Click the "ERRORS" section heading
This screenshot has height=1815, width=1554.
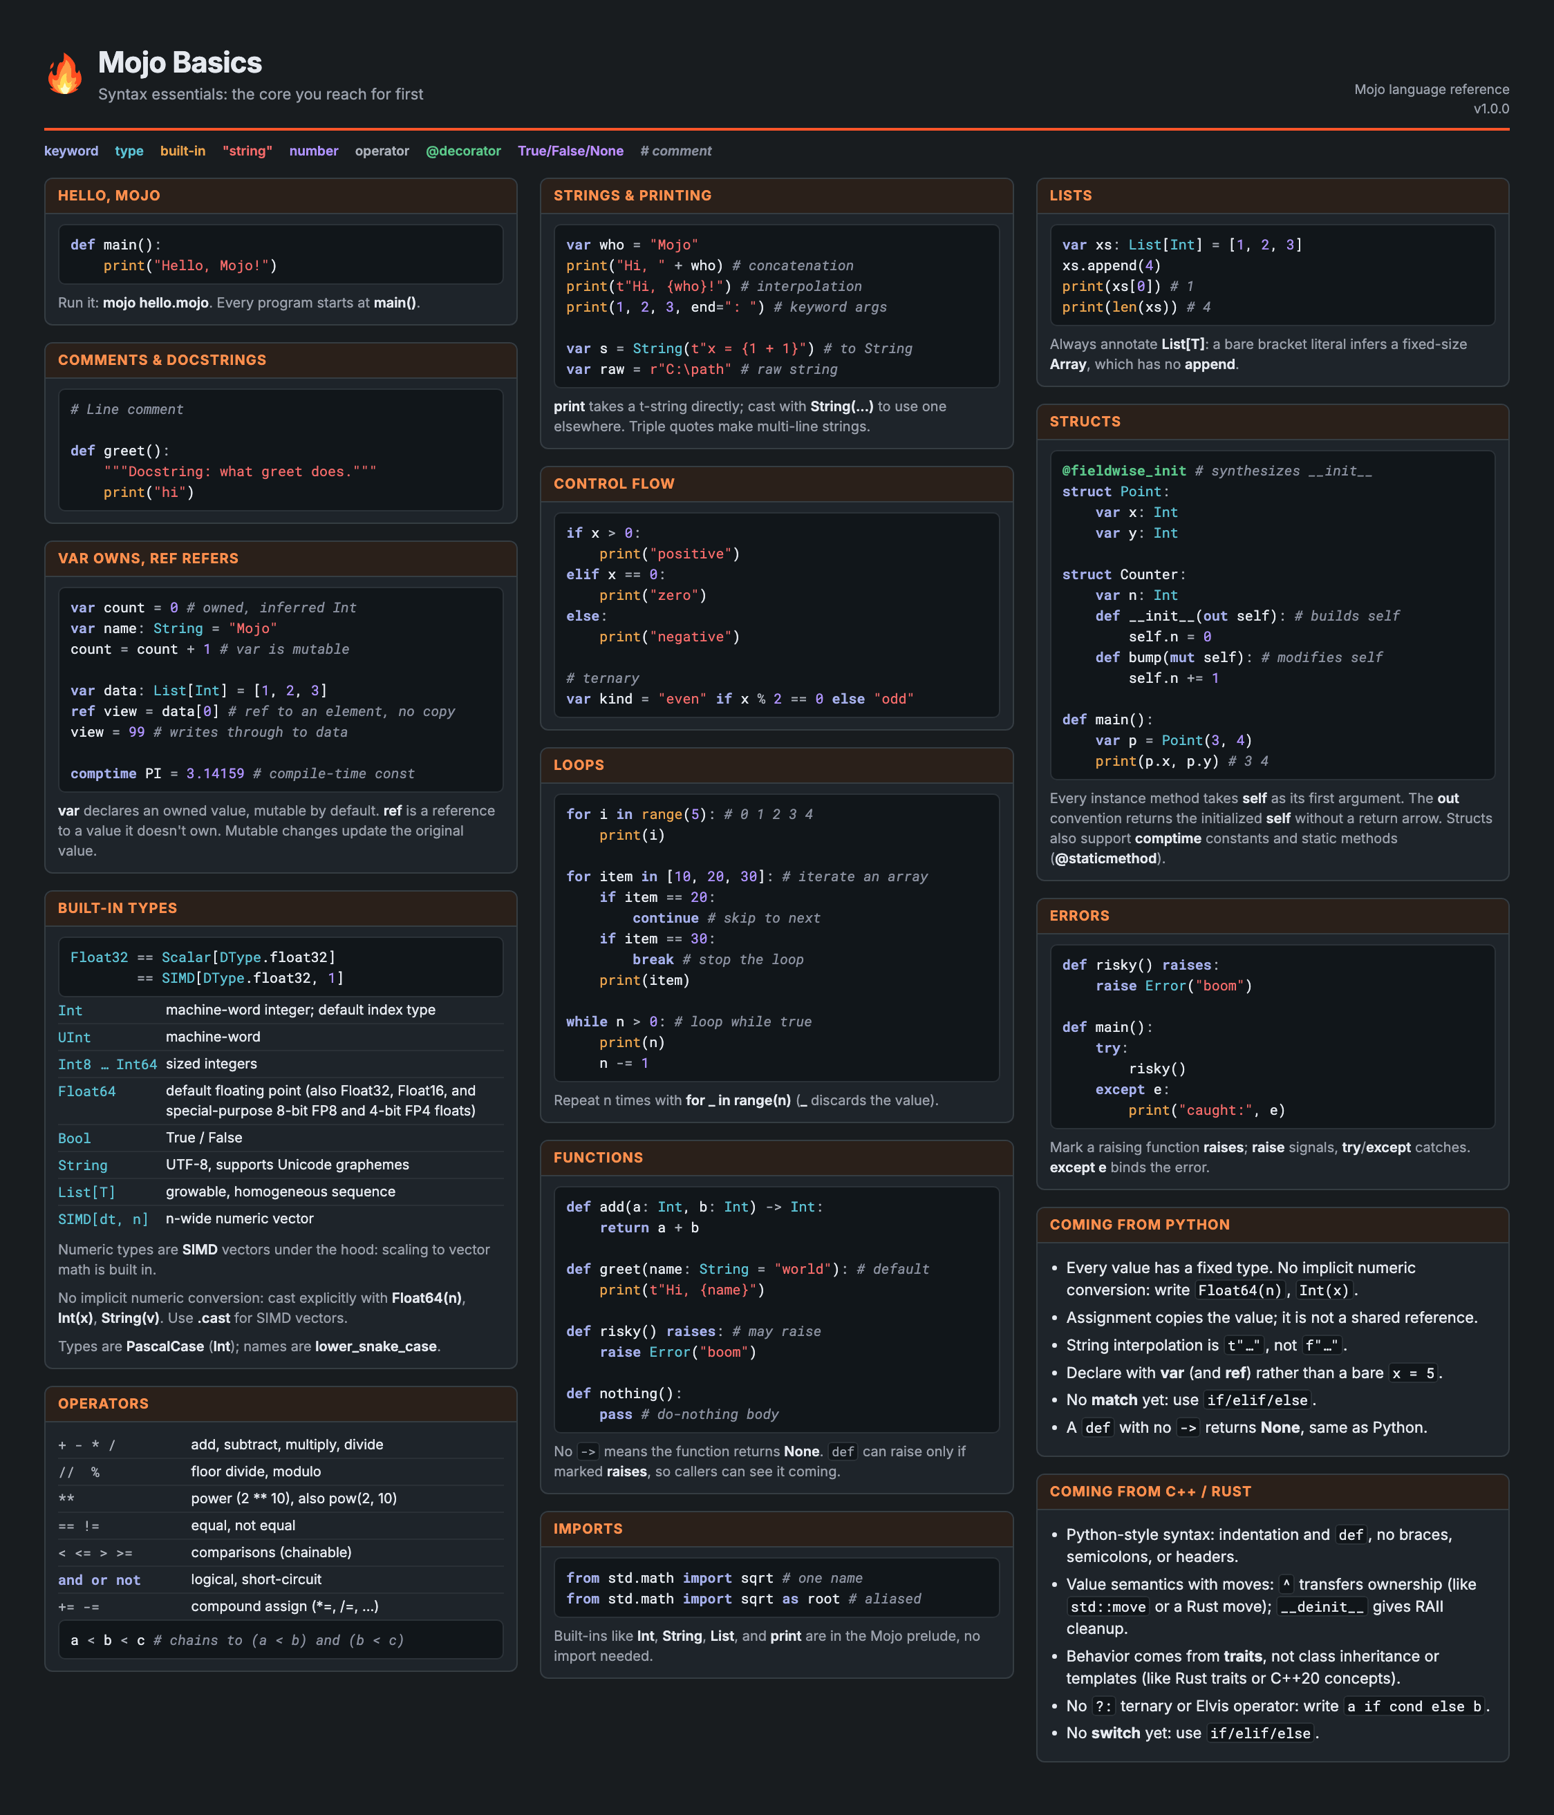point(1079,915)
